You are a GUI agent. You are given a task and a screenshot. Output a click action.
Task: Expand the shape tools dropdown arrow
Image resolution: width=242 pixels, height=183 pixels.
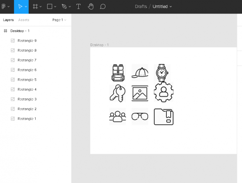(x=55, y=7)
